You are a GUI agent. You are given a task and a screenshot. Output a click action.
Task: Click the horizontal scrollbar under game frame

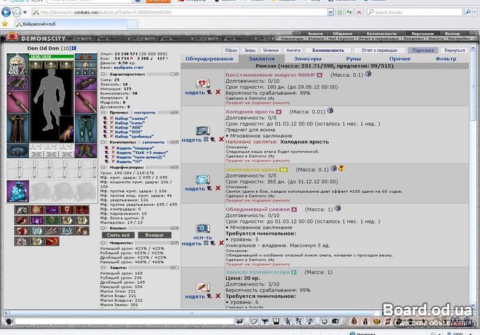[x=192, y=313]
